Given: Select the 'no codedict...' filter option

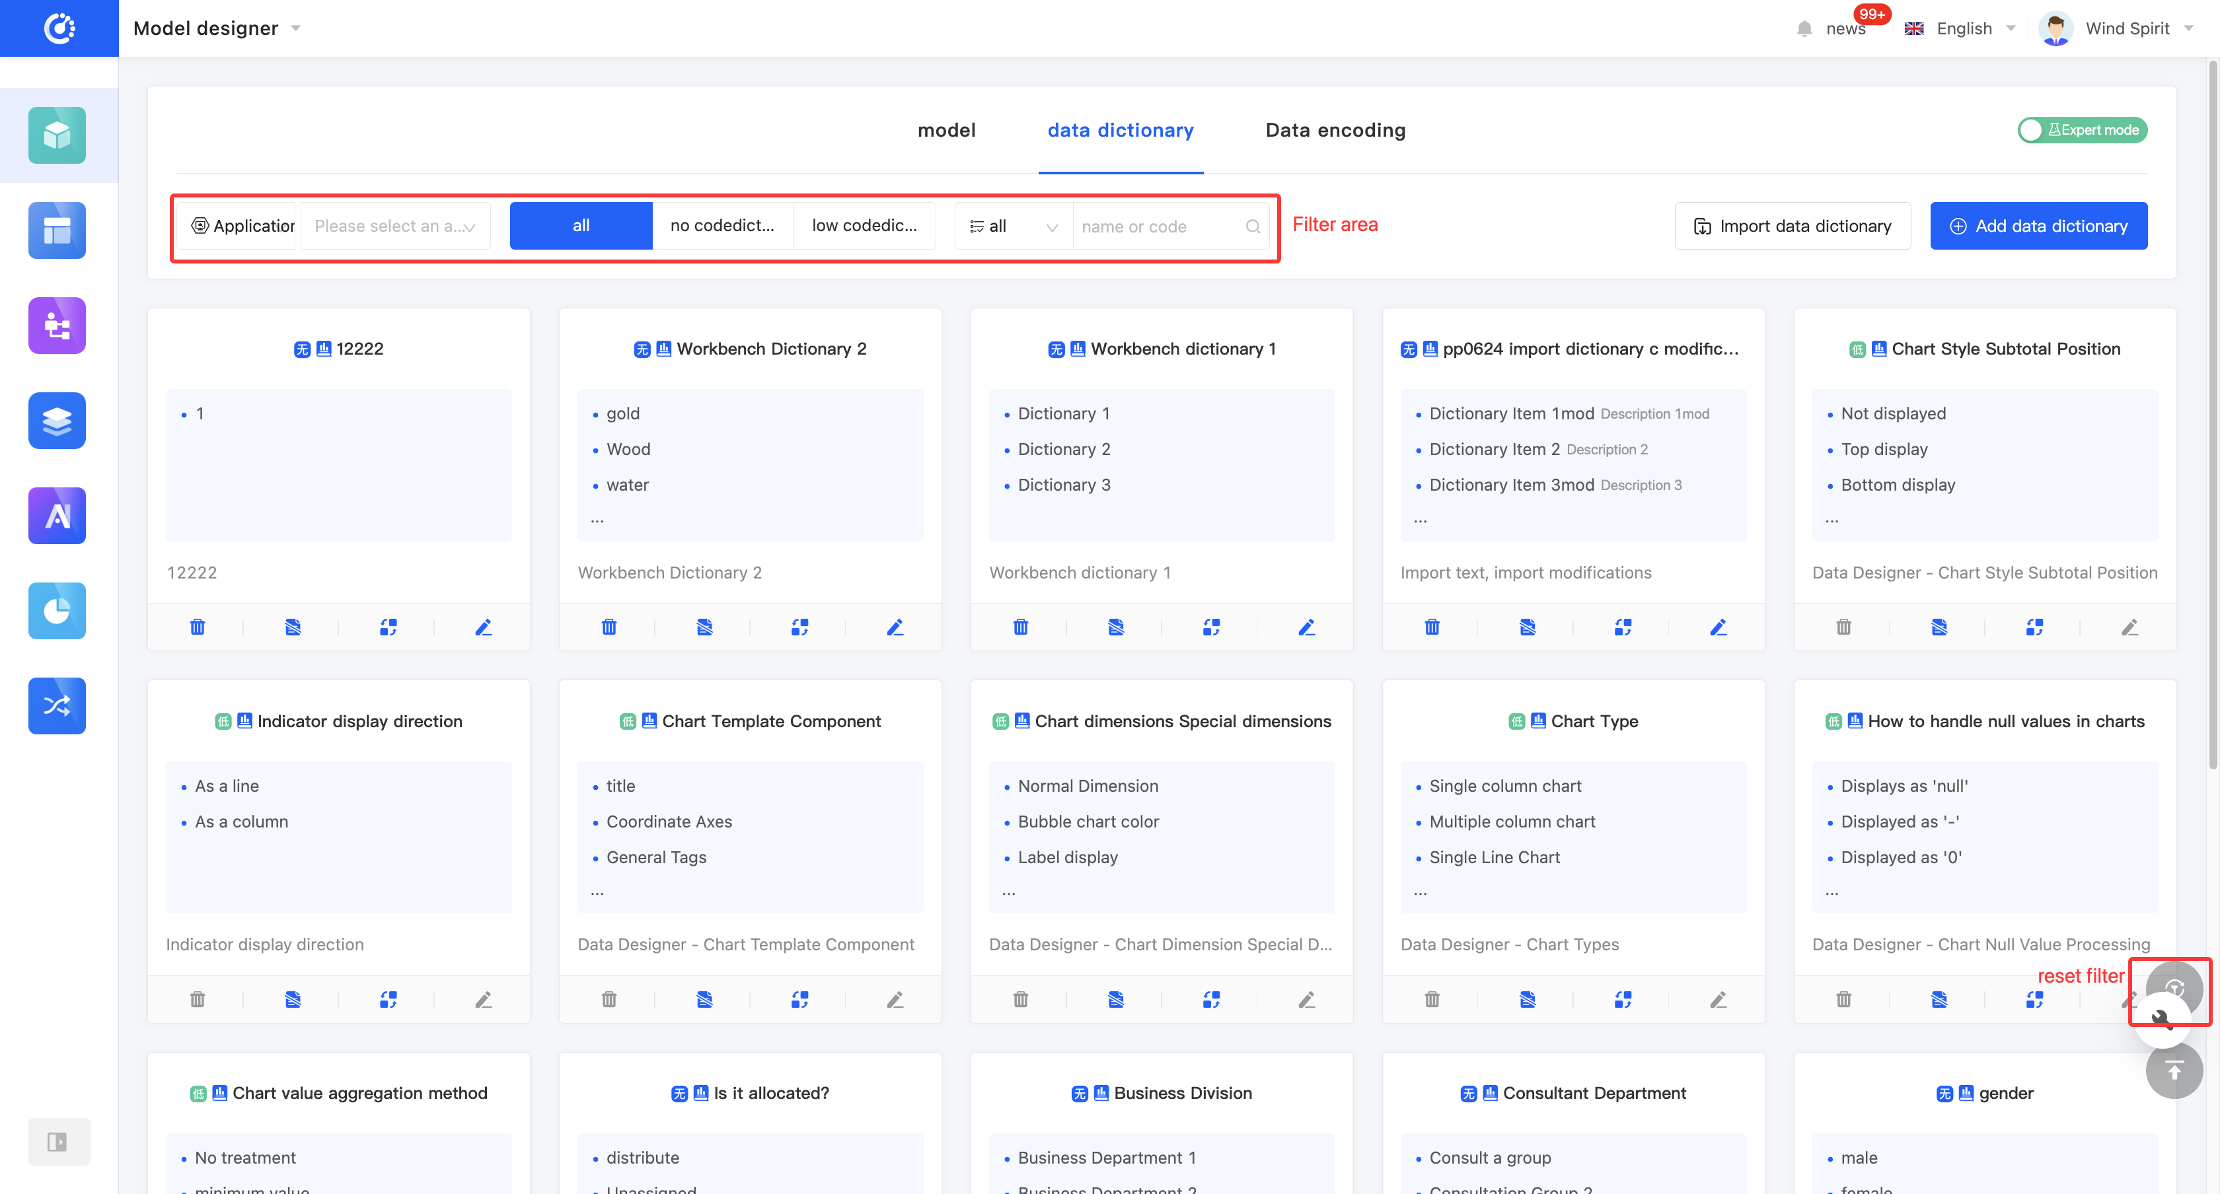Looking at the screenshot, I should tap(722, 226).
